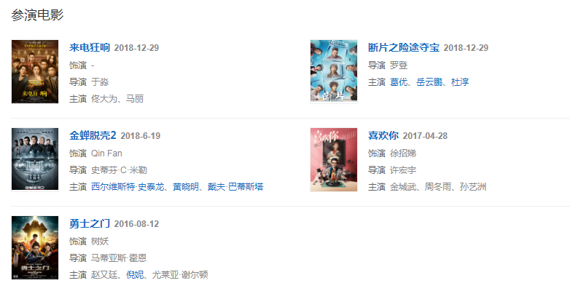Click actor link 葛优
The width and height of the screenshot is (570, 291).
coord(399,82)
